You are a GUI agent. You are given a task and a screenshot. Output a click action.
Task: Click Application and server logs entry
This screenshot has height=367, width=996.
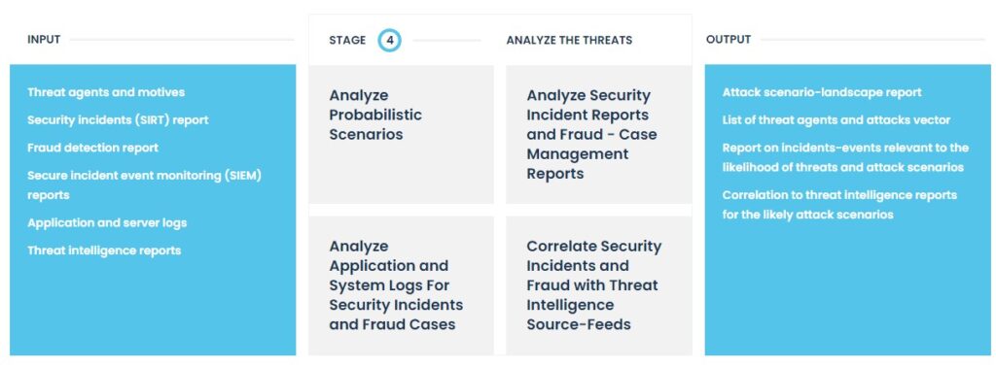coord(107,223)
